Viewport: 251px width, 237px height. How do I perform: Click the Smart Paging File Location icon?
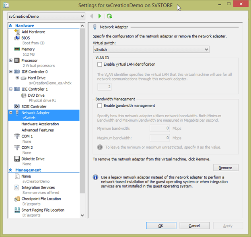coord(17,210)
